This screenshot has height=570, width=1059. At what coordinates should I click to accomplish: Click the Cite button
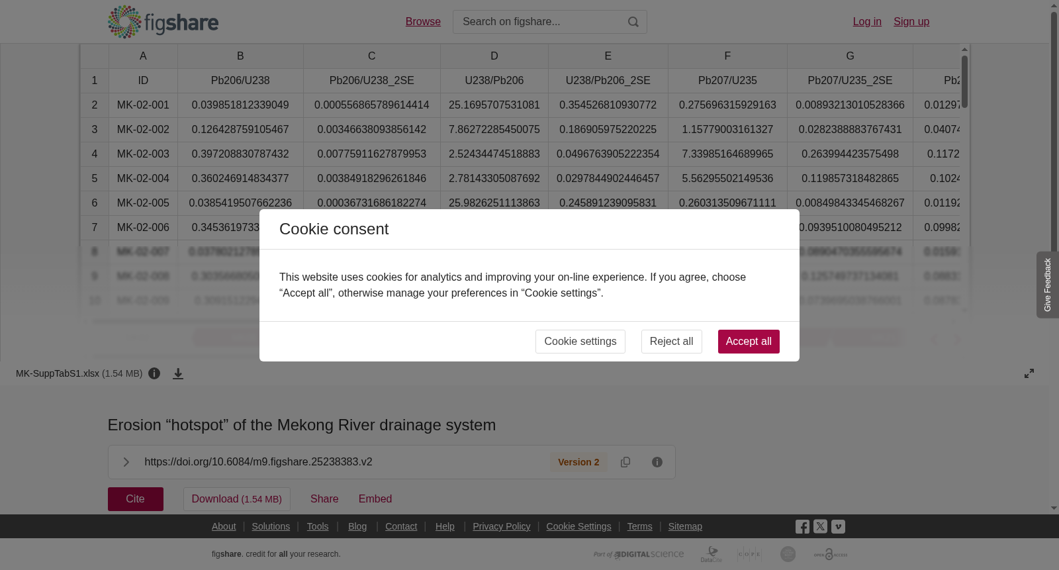tap(136, 499)
